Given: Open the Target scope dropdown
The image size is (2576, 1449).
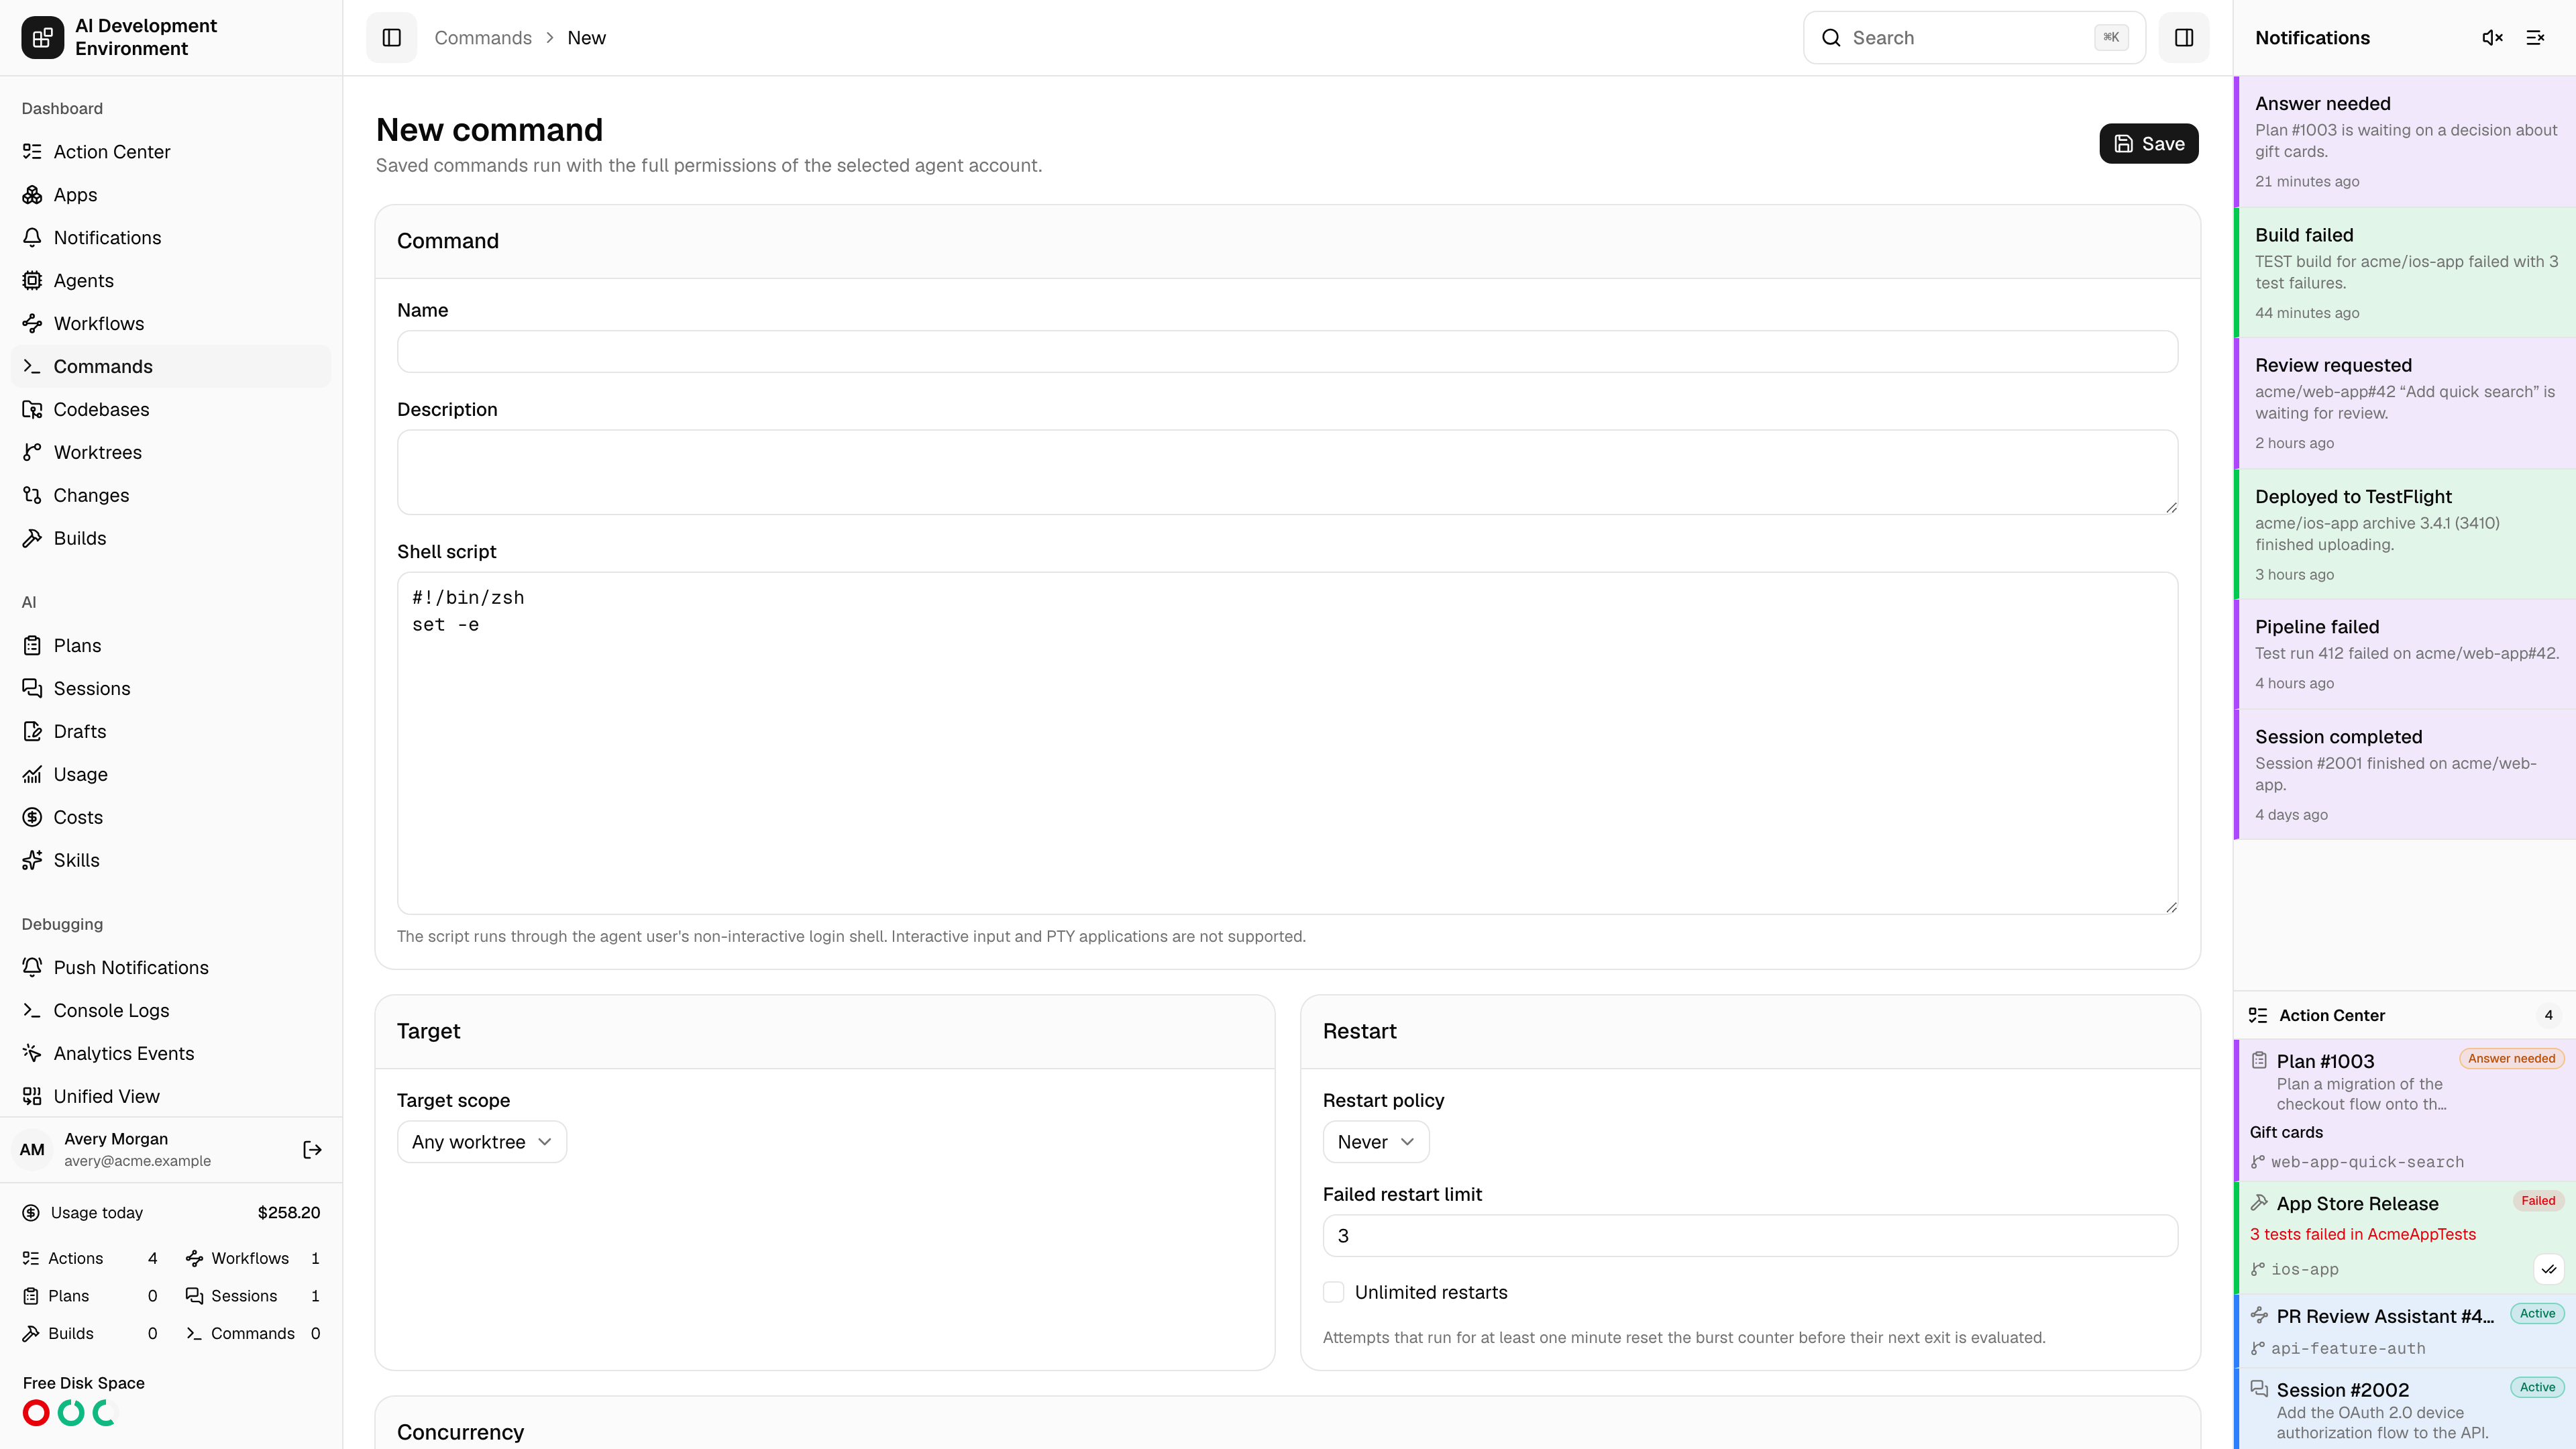Looking at the screenshot, I should click(482, 1142).
